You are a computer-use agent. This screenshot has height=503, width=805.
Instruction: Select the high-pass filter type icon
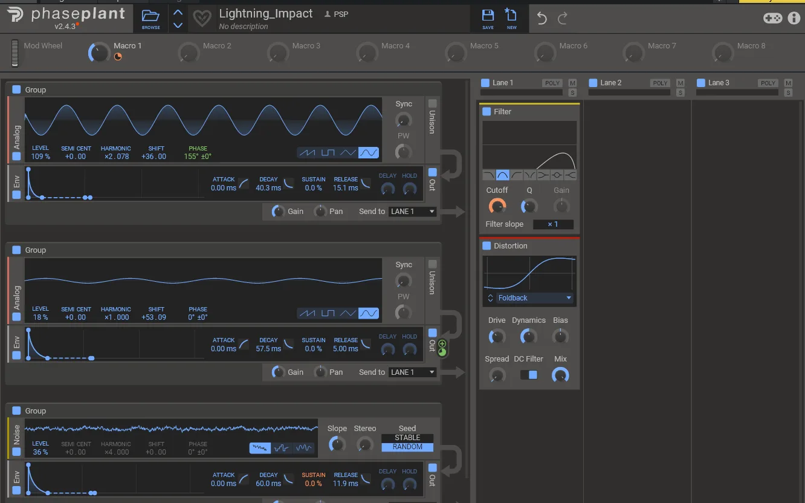pyautogui.click(x=516, y=175)
